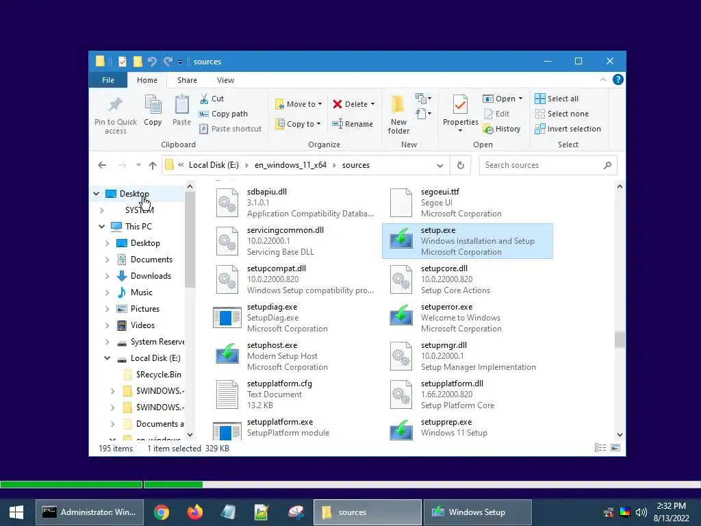Click in the Search sources field
This screenshot has height=526, width=701.
click(x=548, y=165)
